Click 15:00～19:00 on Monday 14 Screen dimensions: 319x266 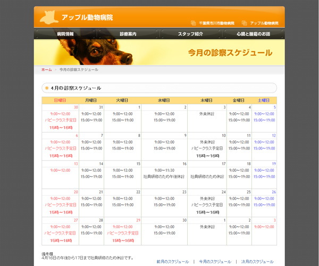coord(91,177)
